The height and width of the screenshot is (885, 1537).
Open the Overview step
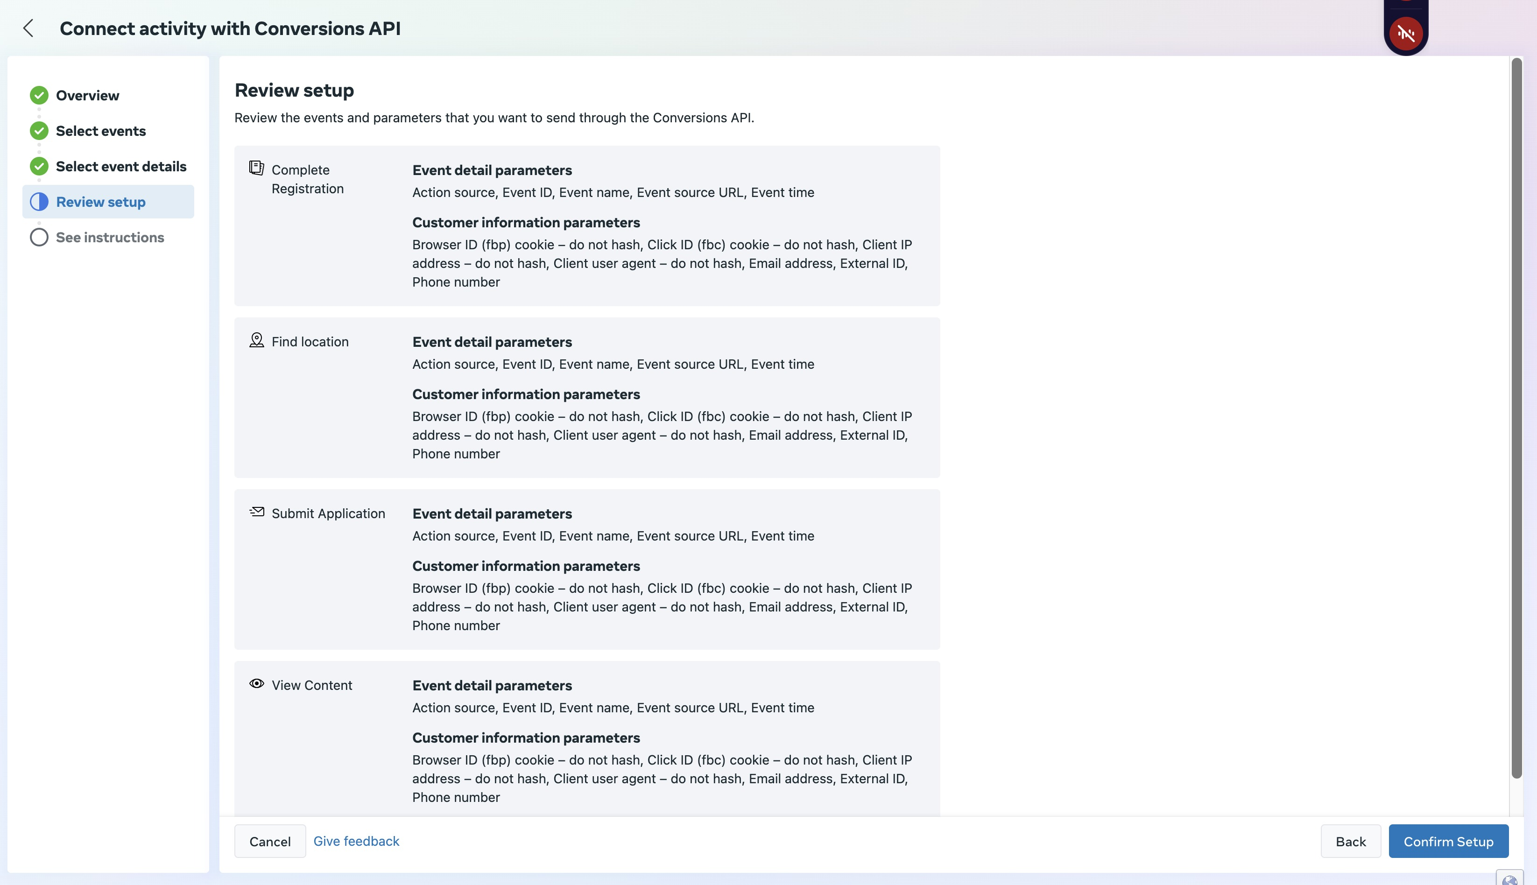(88, 95)
